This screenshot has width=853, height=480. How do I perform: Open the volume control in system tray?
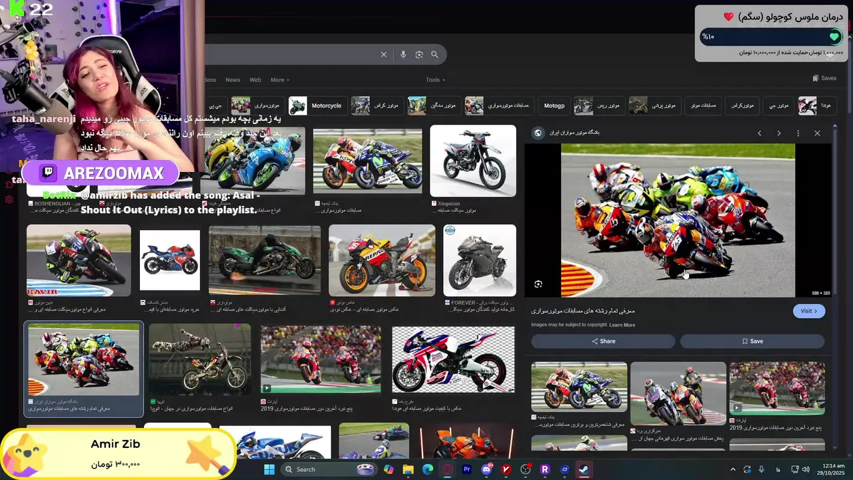pos(806,469)
